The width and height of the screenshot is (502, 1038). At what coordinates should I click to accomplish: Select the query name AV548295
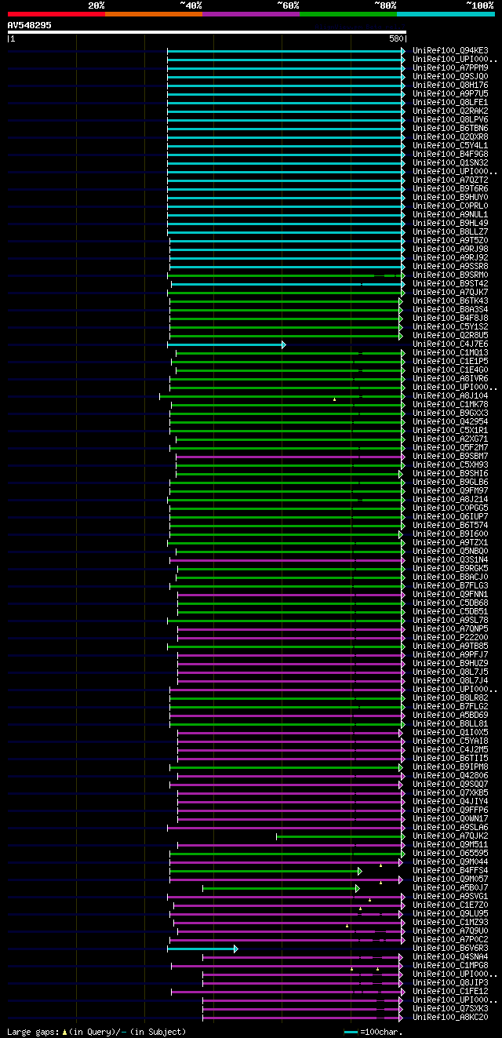point(30,25)
